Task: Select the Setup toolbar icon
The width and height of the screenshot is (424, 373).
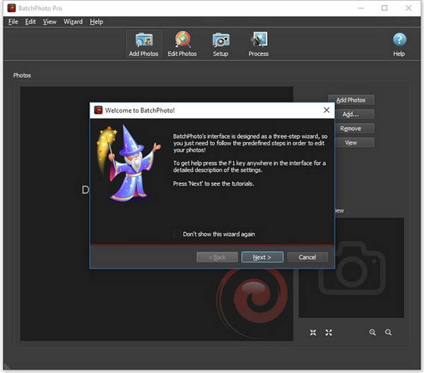Action: (220, 44)
